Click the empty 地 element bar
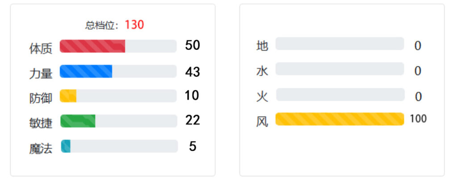 (x=340, y=44)
